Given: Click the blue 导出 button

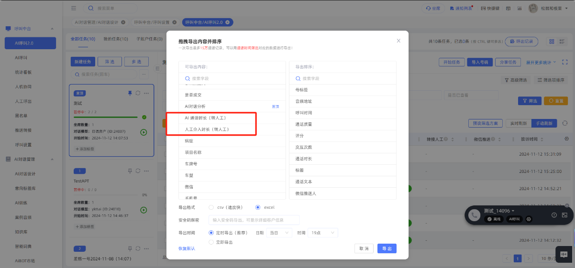Looking at the screenshot, I should coord(387,248).
